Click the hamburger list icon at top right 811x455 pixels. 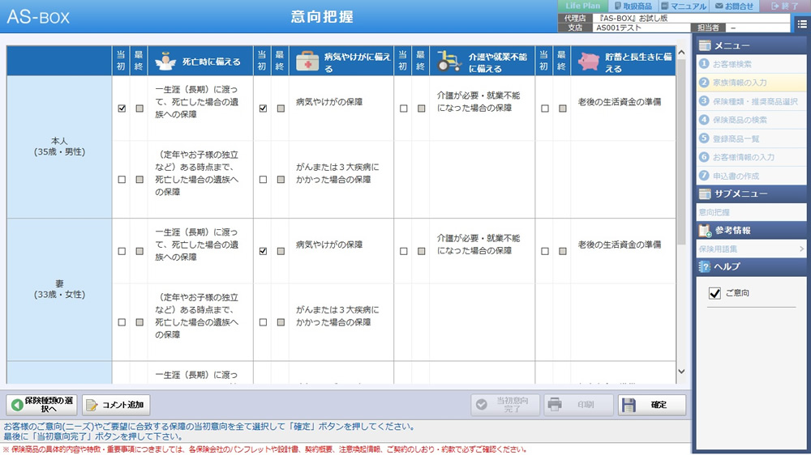801,24
